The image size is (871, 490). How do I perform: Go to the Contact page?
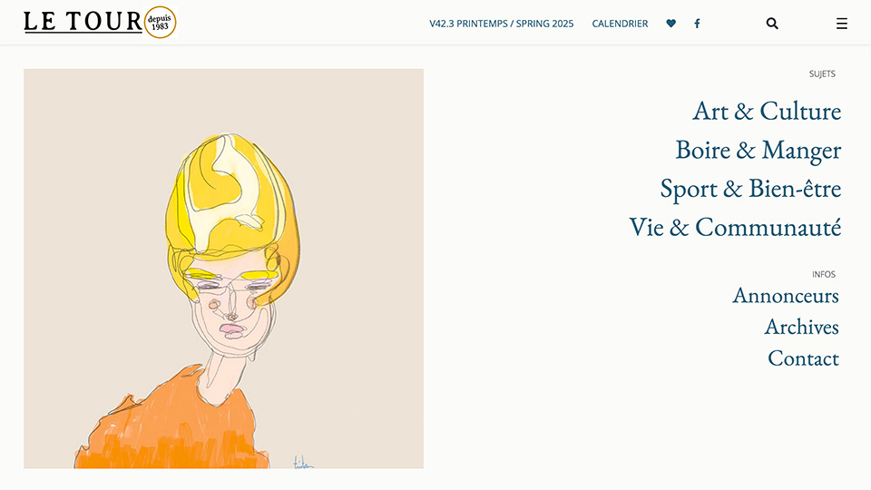point(803,358)
